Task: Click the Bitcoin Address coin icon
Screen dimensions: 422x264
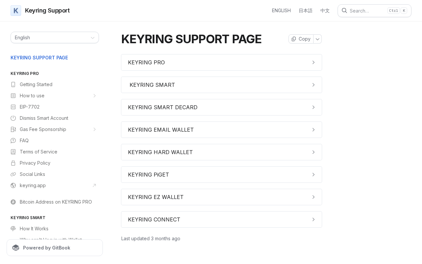Action: tap(13, 202)
